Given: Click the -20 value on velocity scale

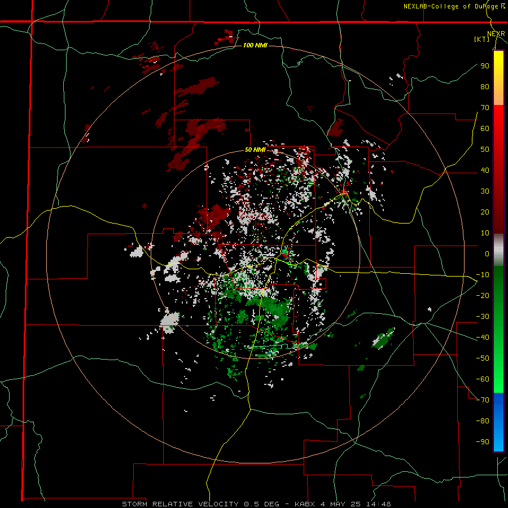Looking at the screenshot, I should [483, 295].
